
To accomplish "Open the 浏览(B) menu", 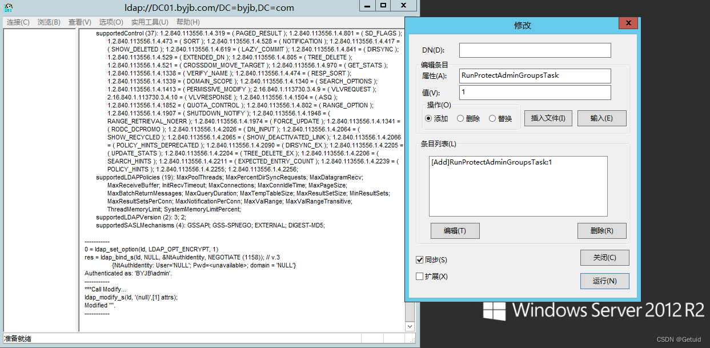I will click(x=49, y=22).
